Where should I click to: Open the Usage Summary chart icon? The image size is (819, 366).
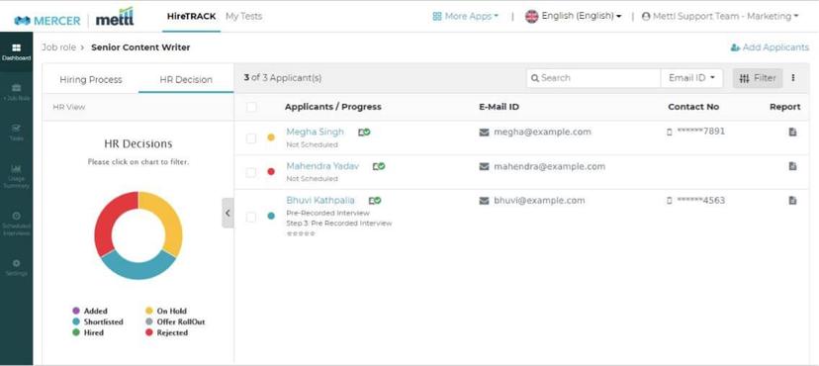[16, 168]
